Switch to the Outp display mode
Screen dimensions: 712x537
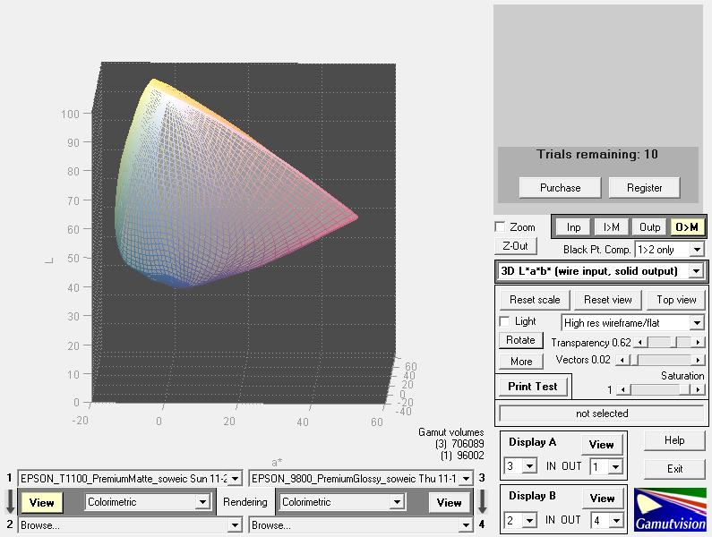pos(649,227)
